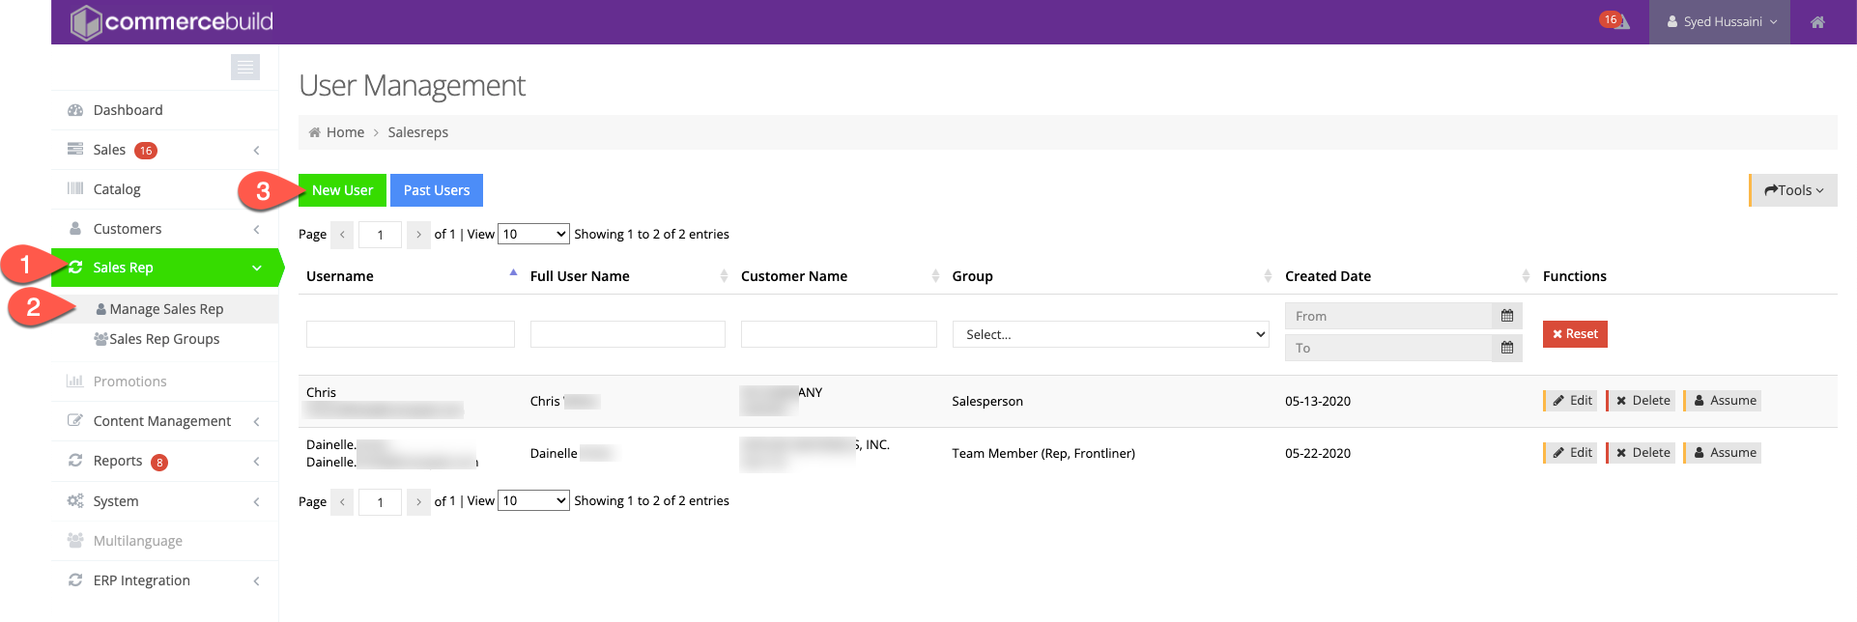Image resolution: width=1857 pixels, height=622 pixels.
Task: Open the To date calendar picker
Action: [1506, 348]
